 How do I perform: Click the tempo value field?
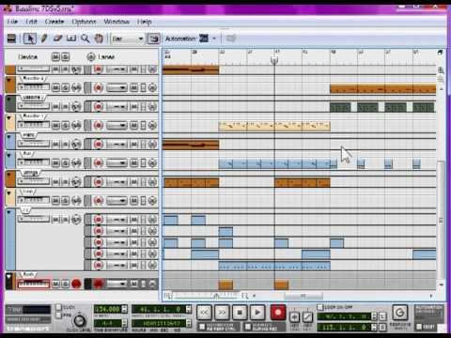coord(107,309)
